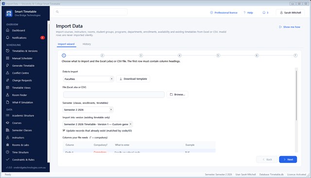Click the Help link text
Viewport: 311px width, 178px height.
(x=250, y=13)
